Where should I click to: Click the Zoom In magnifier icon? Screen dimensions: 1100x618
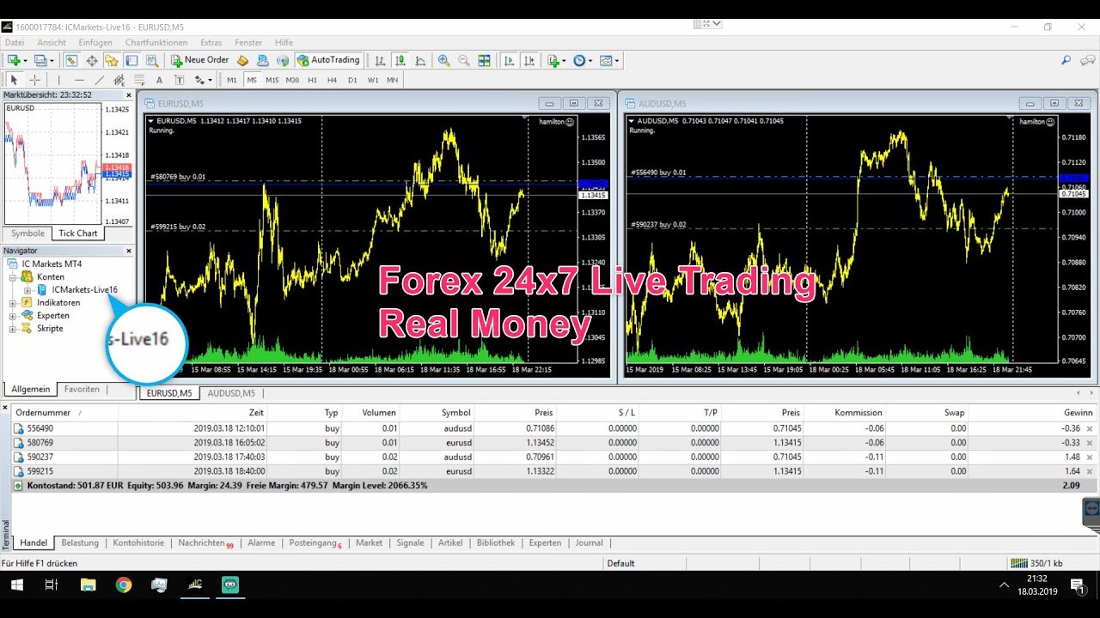(x=444, y=60)
